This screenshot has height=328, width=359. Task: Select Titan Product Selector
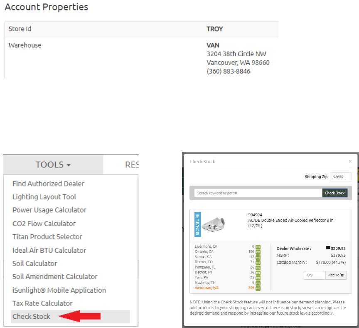(x=47, y=236)
